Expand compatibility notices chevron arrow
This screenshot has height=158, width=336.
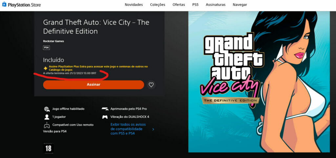[153, 129]
